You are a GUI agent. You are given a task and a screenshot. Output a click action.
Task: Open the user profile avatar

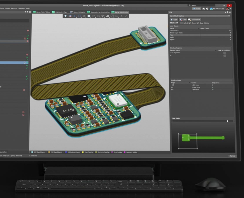[227, 9]
